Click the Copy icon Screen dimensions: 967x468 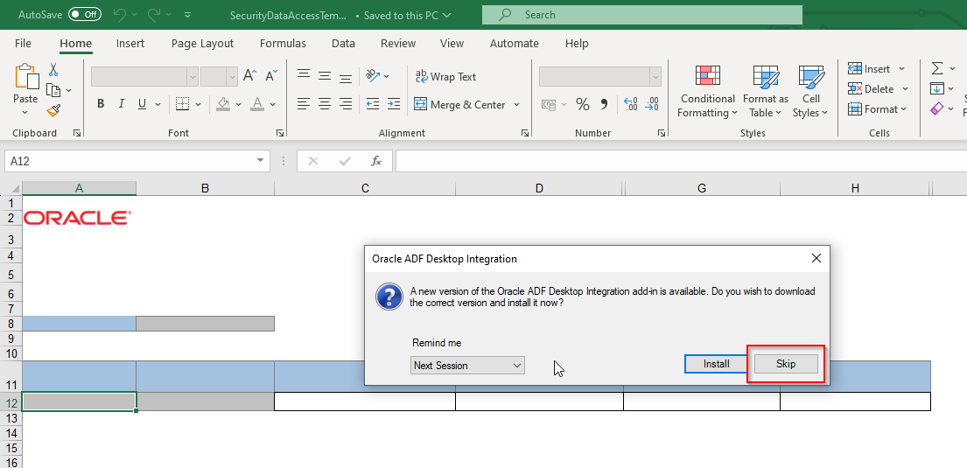click(x=53, y=90)
